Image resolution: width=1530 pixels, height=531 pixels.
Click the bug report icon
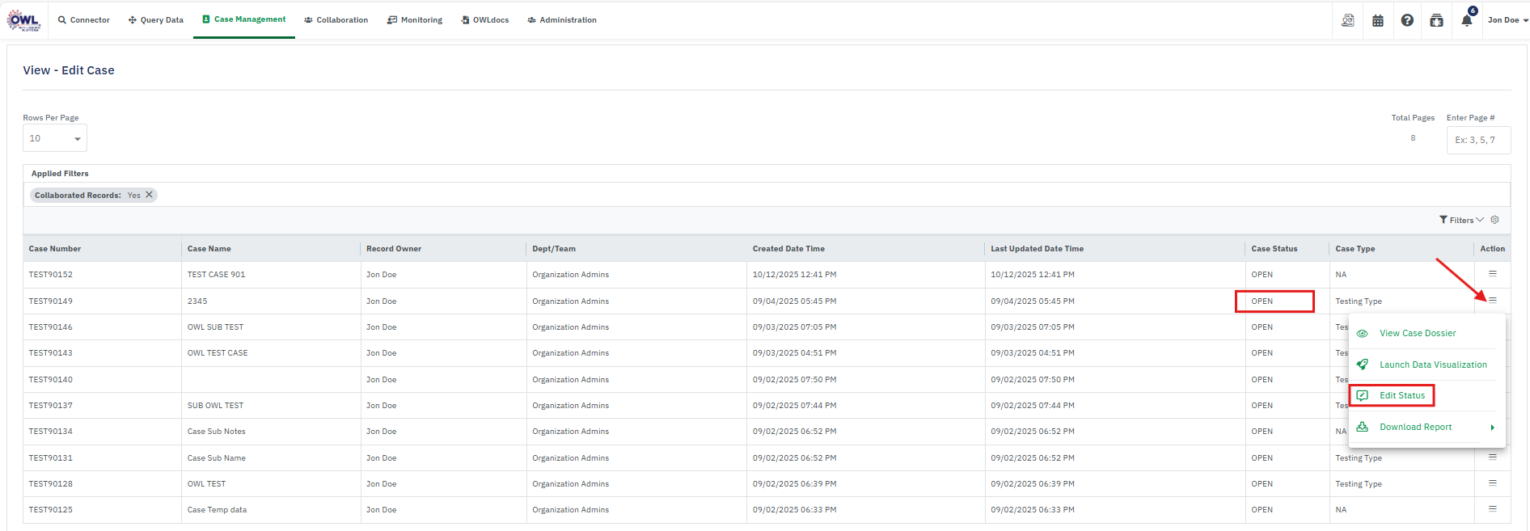1436,21
